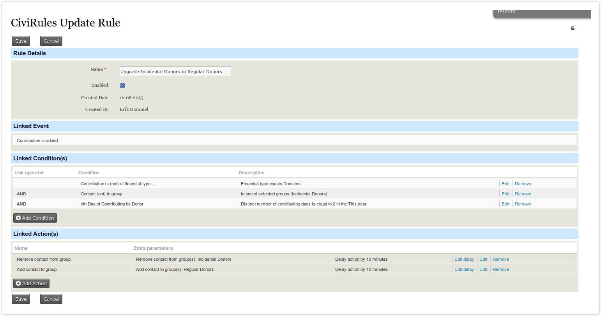The width and height of the screenshot is (601, 316).
Task: Click the print icon at top right
Action: point(573,28)
